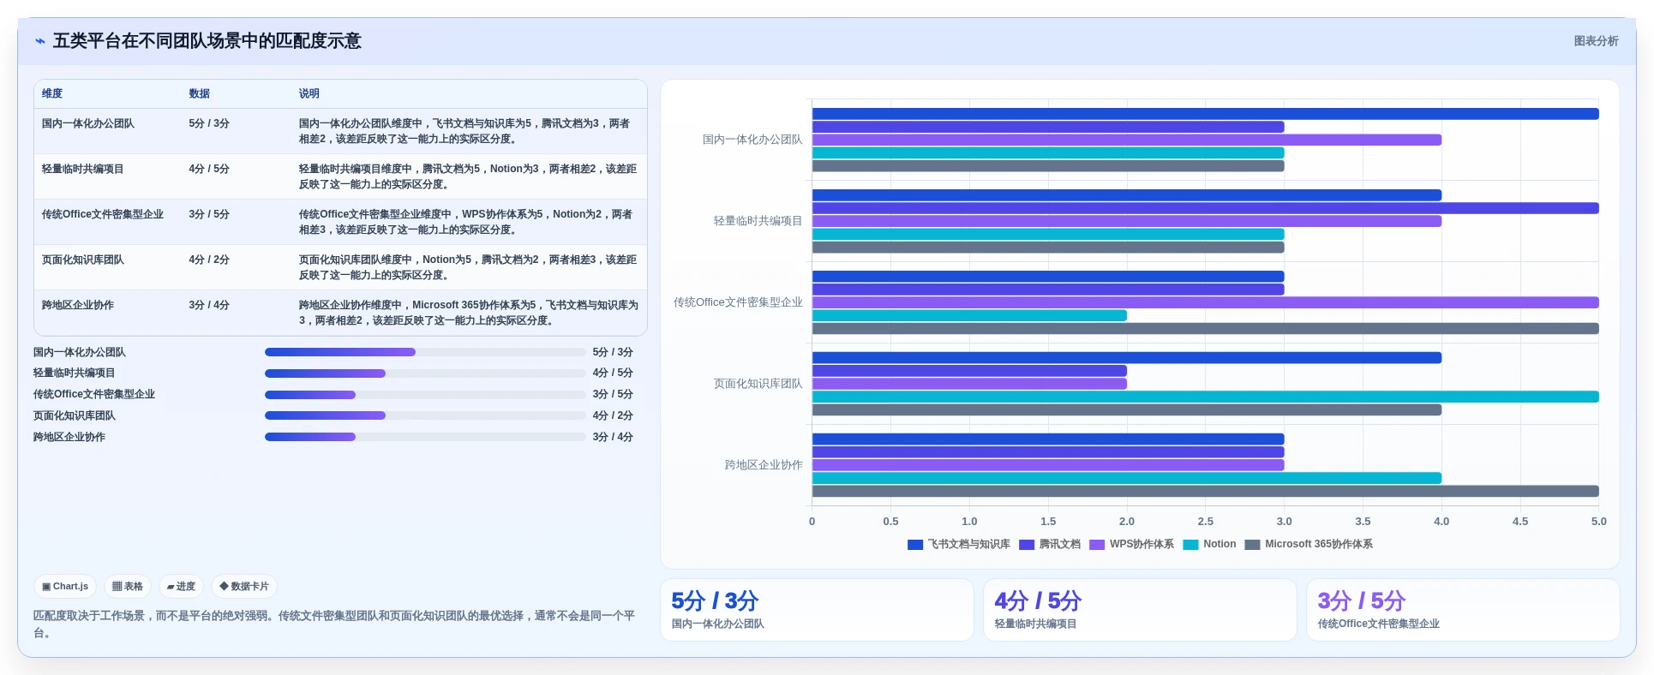Click WPS bar in 传统Office文件密集型企业 group
Viewport: 1654px width, 675px height.
[1205, 302]
